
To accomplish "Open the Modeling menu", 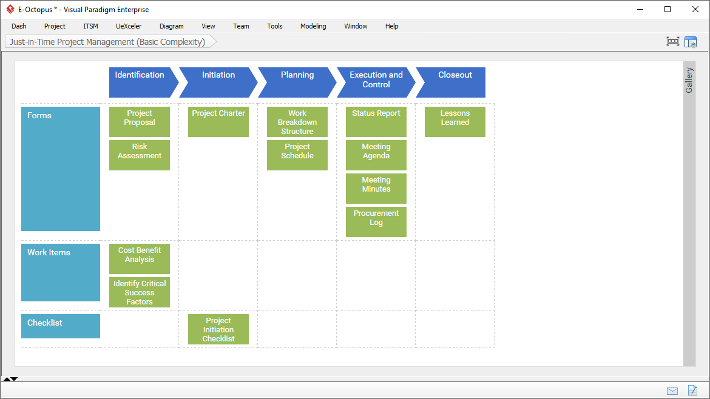I will 313,26.
